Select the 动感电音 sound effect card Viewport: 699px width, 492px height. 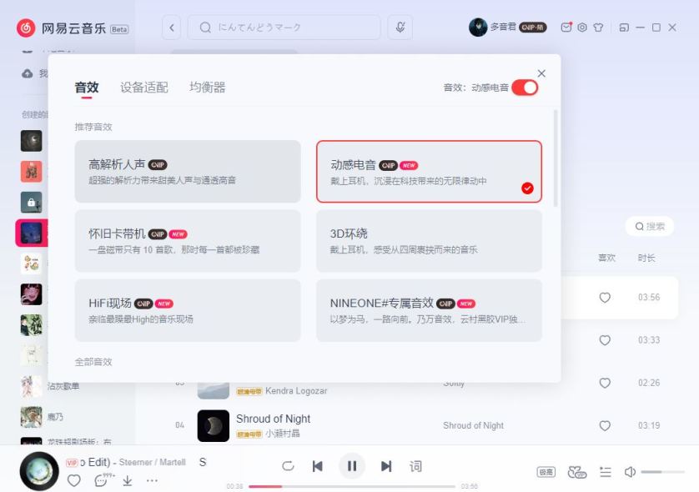coord(429,172)
